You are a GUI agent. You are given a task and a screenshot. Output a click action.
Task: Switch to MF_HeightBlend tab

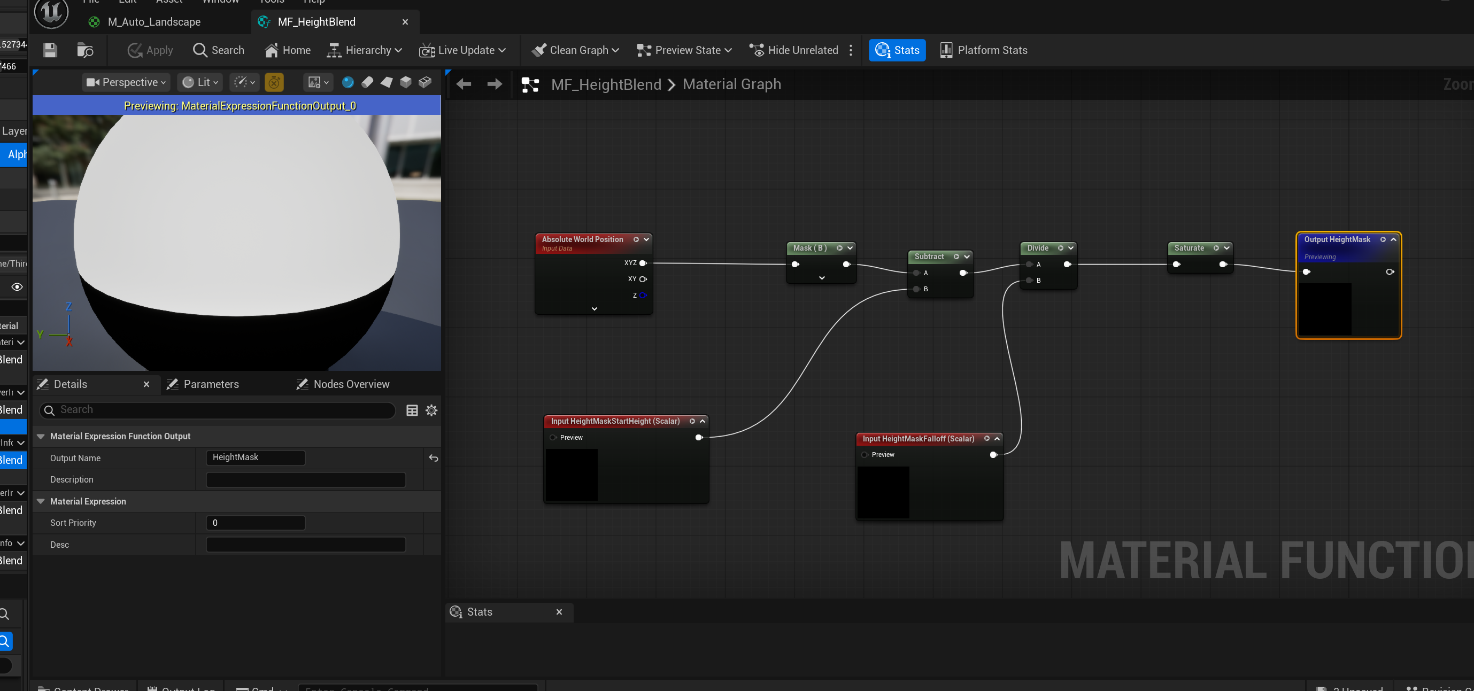[317, 22]
